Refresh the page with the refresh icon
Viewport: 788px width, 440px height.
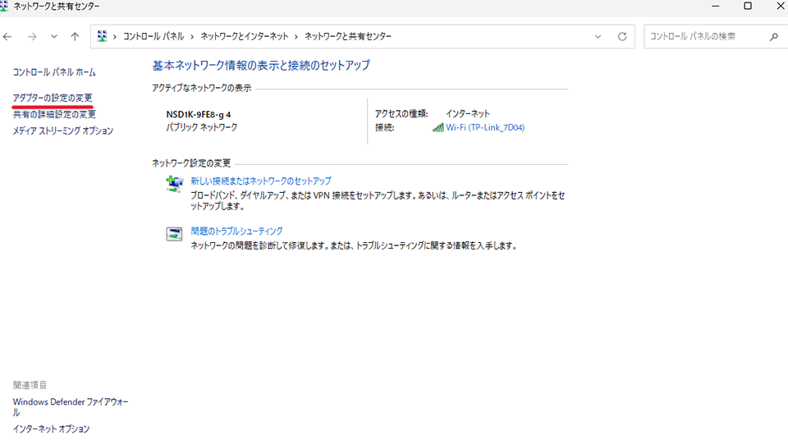click(622, 37)
